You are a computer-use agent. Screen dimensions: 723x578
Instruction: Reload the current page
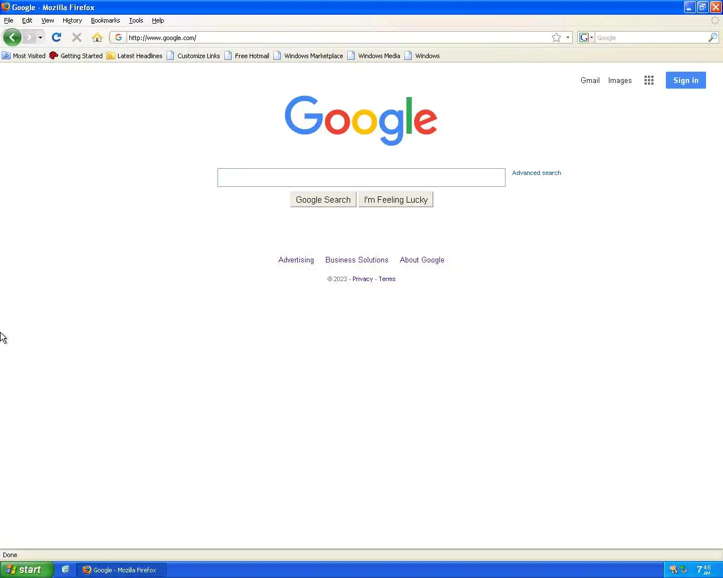point(56,37)
